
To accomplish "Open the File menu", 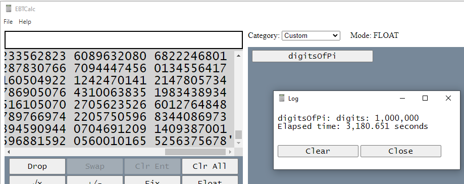I will pos(8,22).
